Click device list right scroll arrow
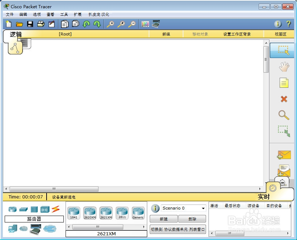Viewport: 297px width, 240px height. point(144,227)
